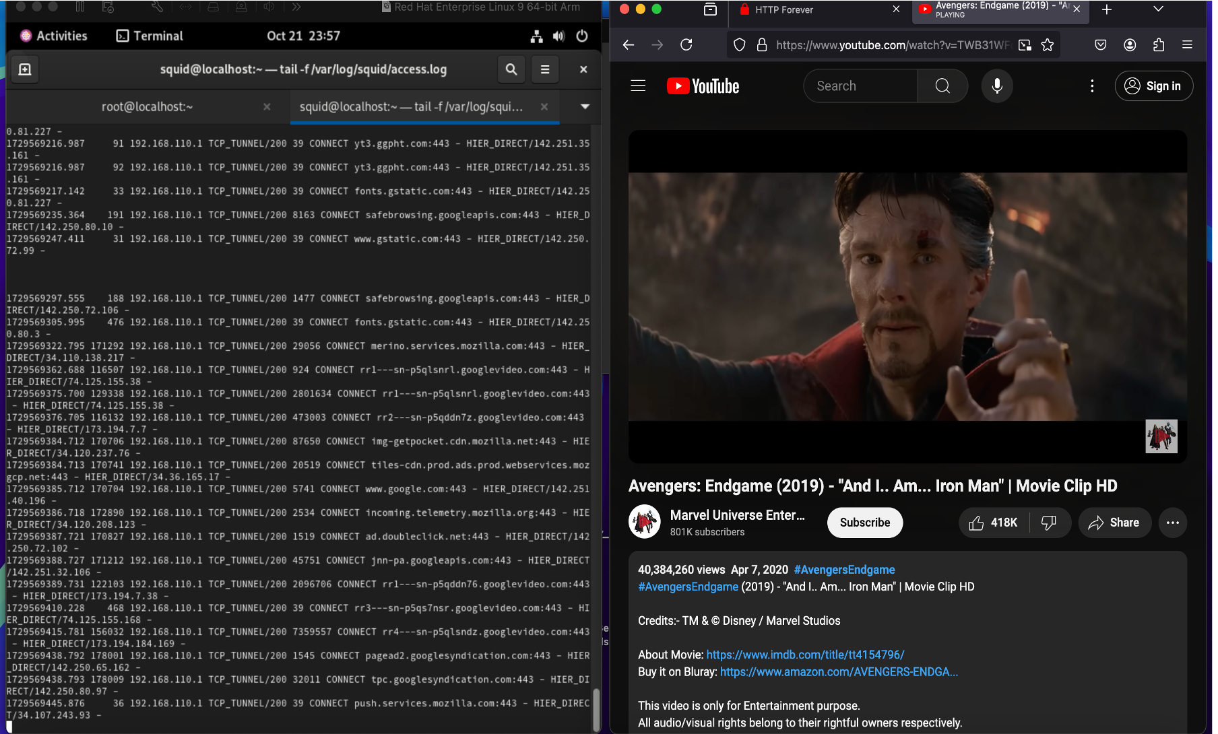Dislike the Avengers Endgame video
The height and width of the screenshot is (734, 1218).
(1049, 523)
